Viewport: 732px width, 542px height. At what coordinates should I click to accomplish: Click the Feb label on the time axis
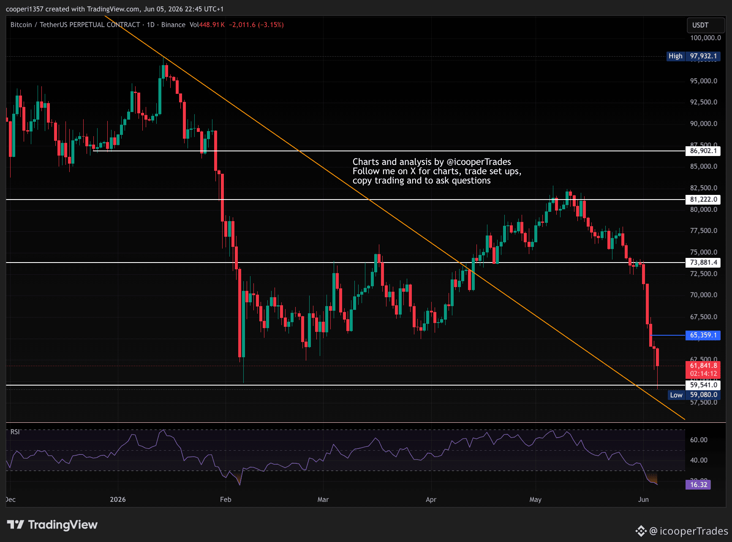(226, 500)
